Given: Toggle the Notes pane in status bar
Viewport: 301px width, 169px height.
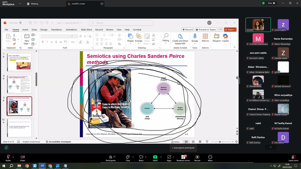Looking at the screenshot, I should (x=175, y=142).
